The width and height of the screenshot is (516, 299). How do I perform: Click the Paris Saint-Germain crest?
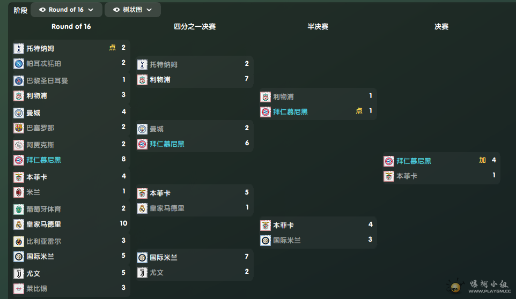click(19, 81)
